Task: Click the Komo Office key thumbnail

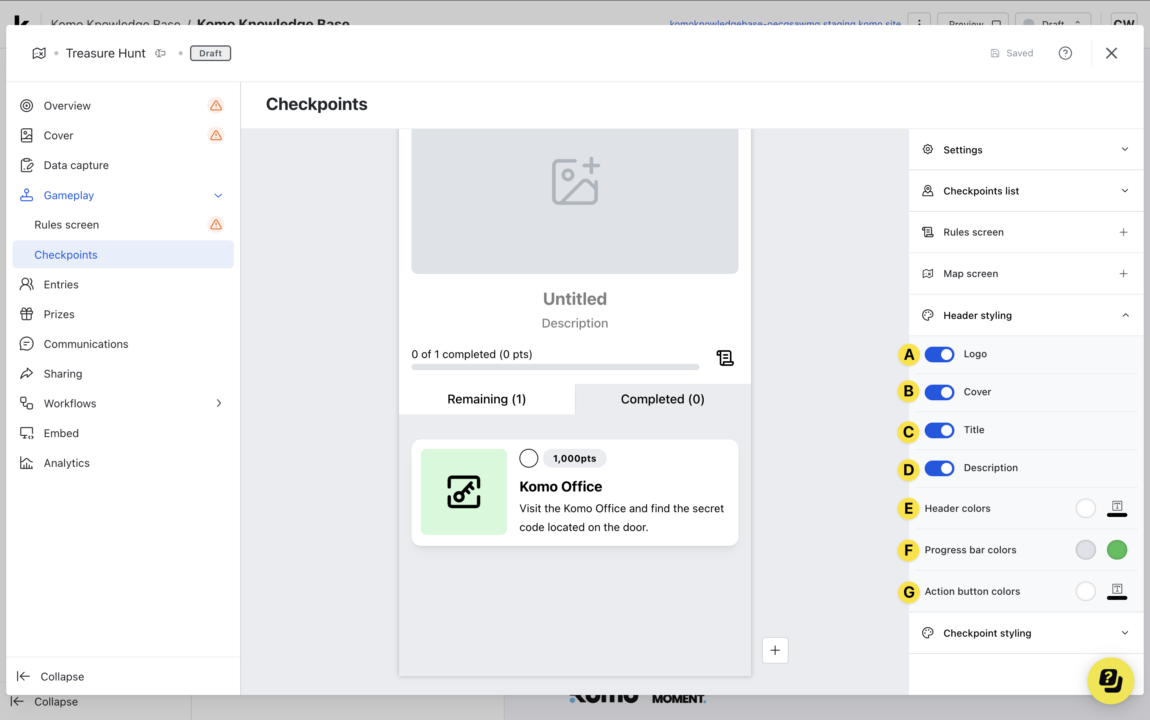Action: pos(464,492)
